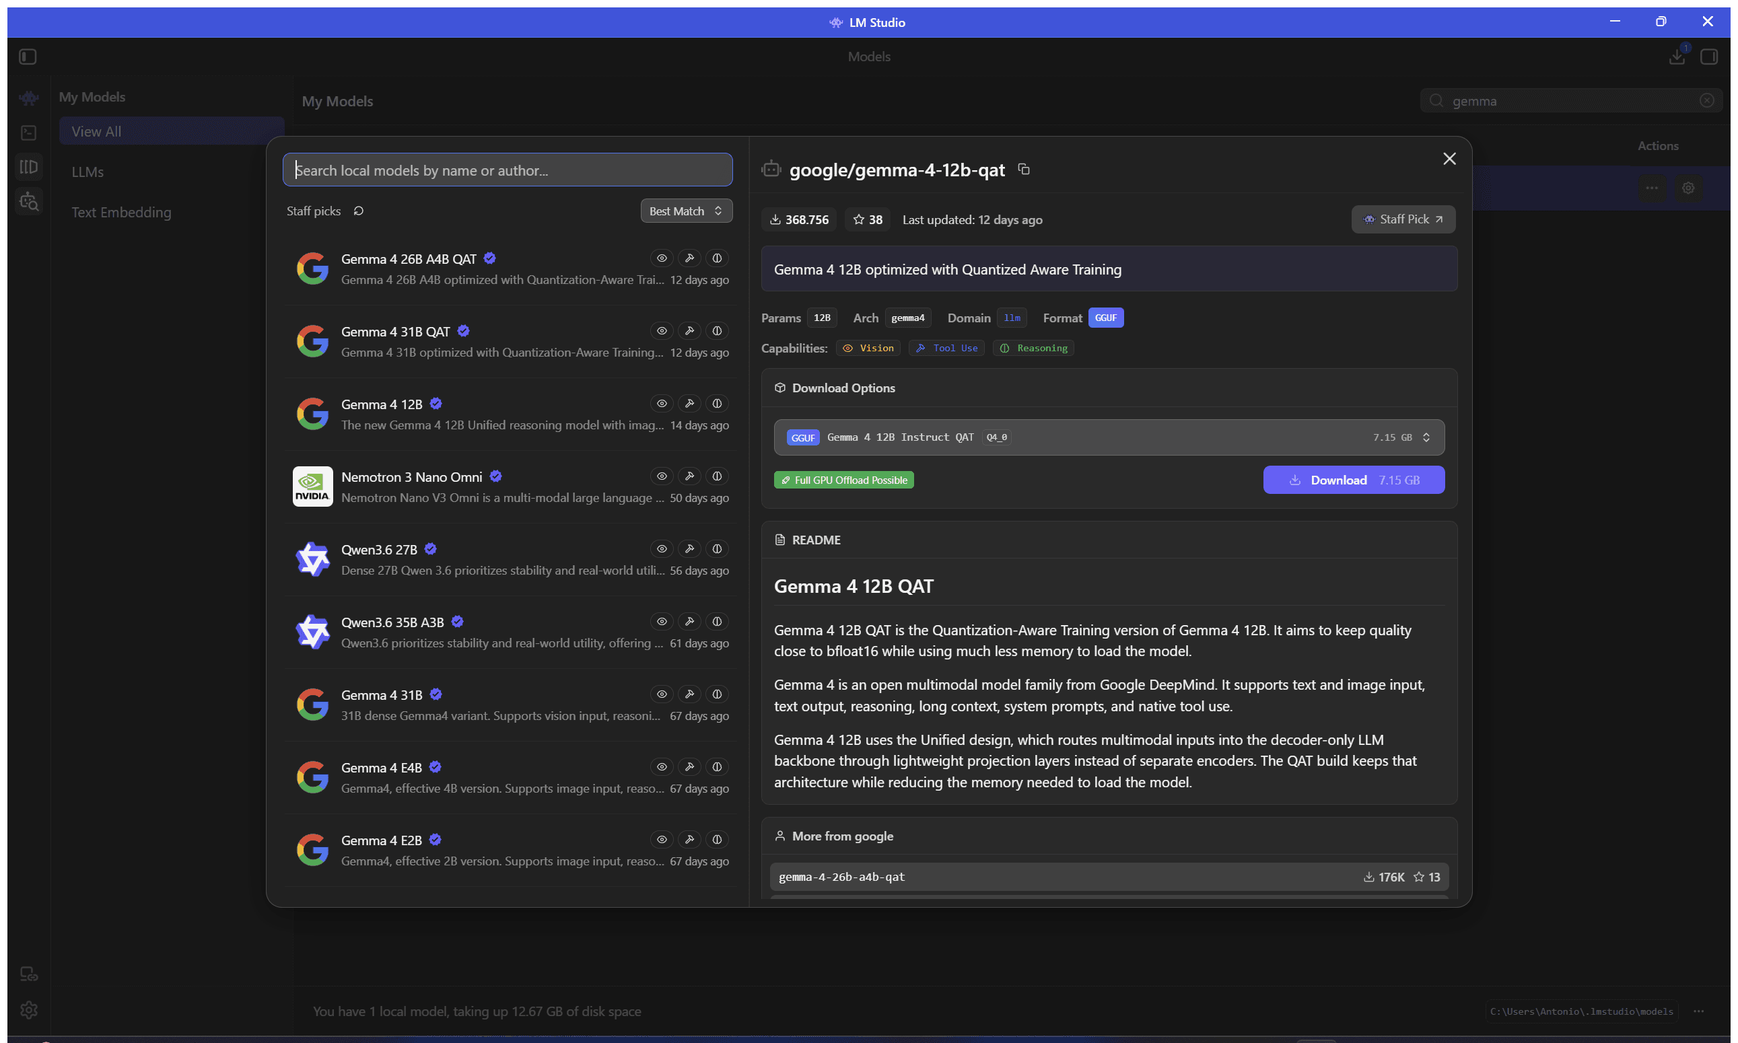The image size is (1738, 1043).
Task: Click the NVIDIA logo thumbnail
Action: [x=312, y=487]
